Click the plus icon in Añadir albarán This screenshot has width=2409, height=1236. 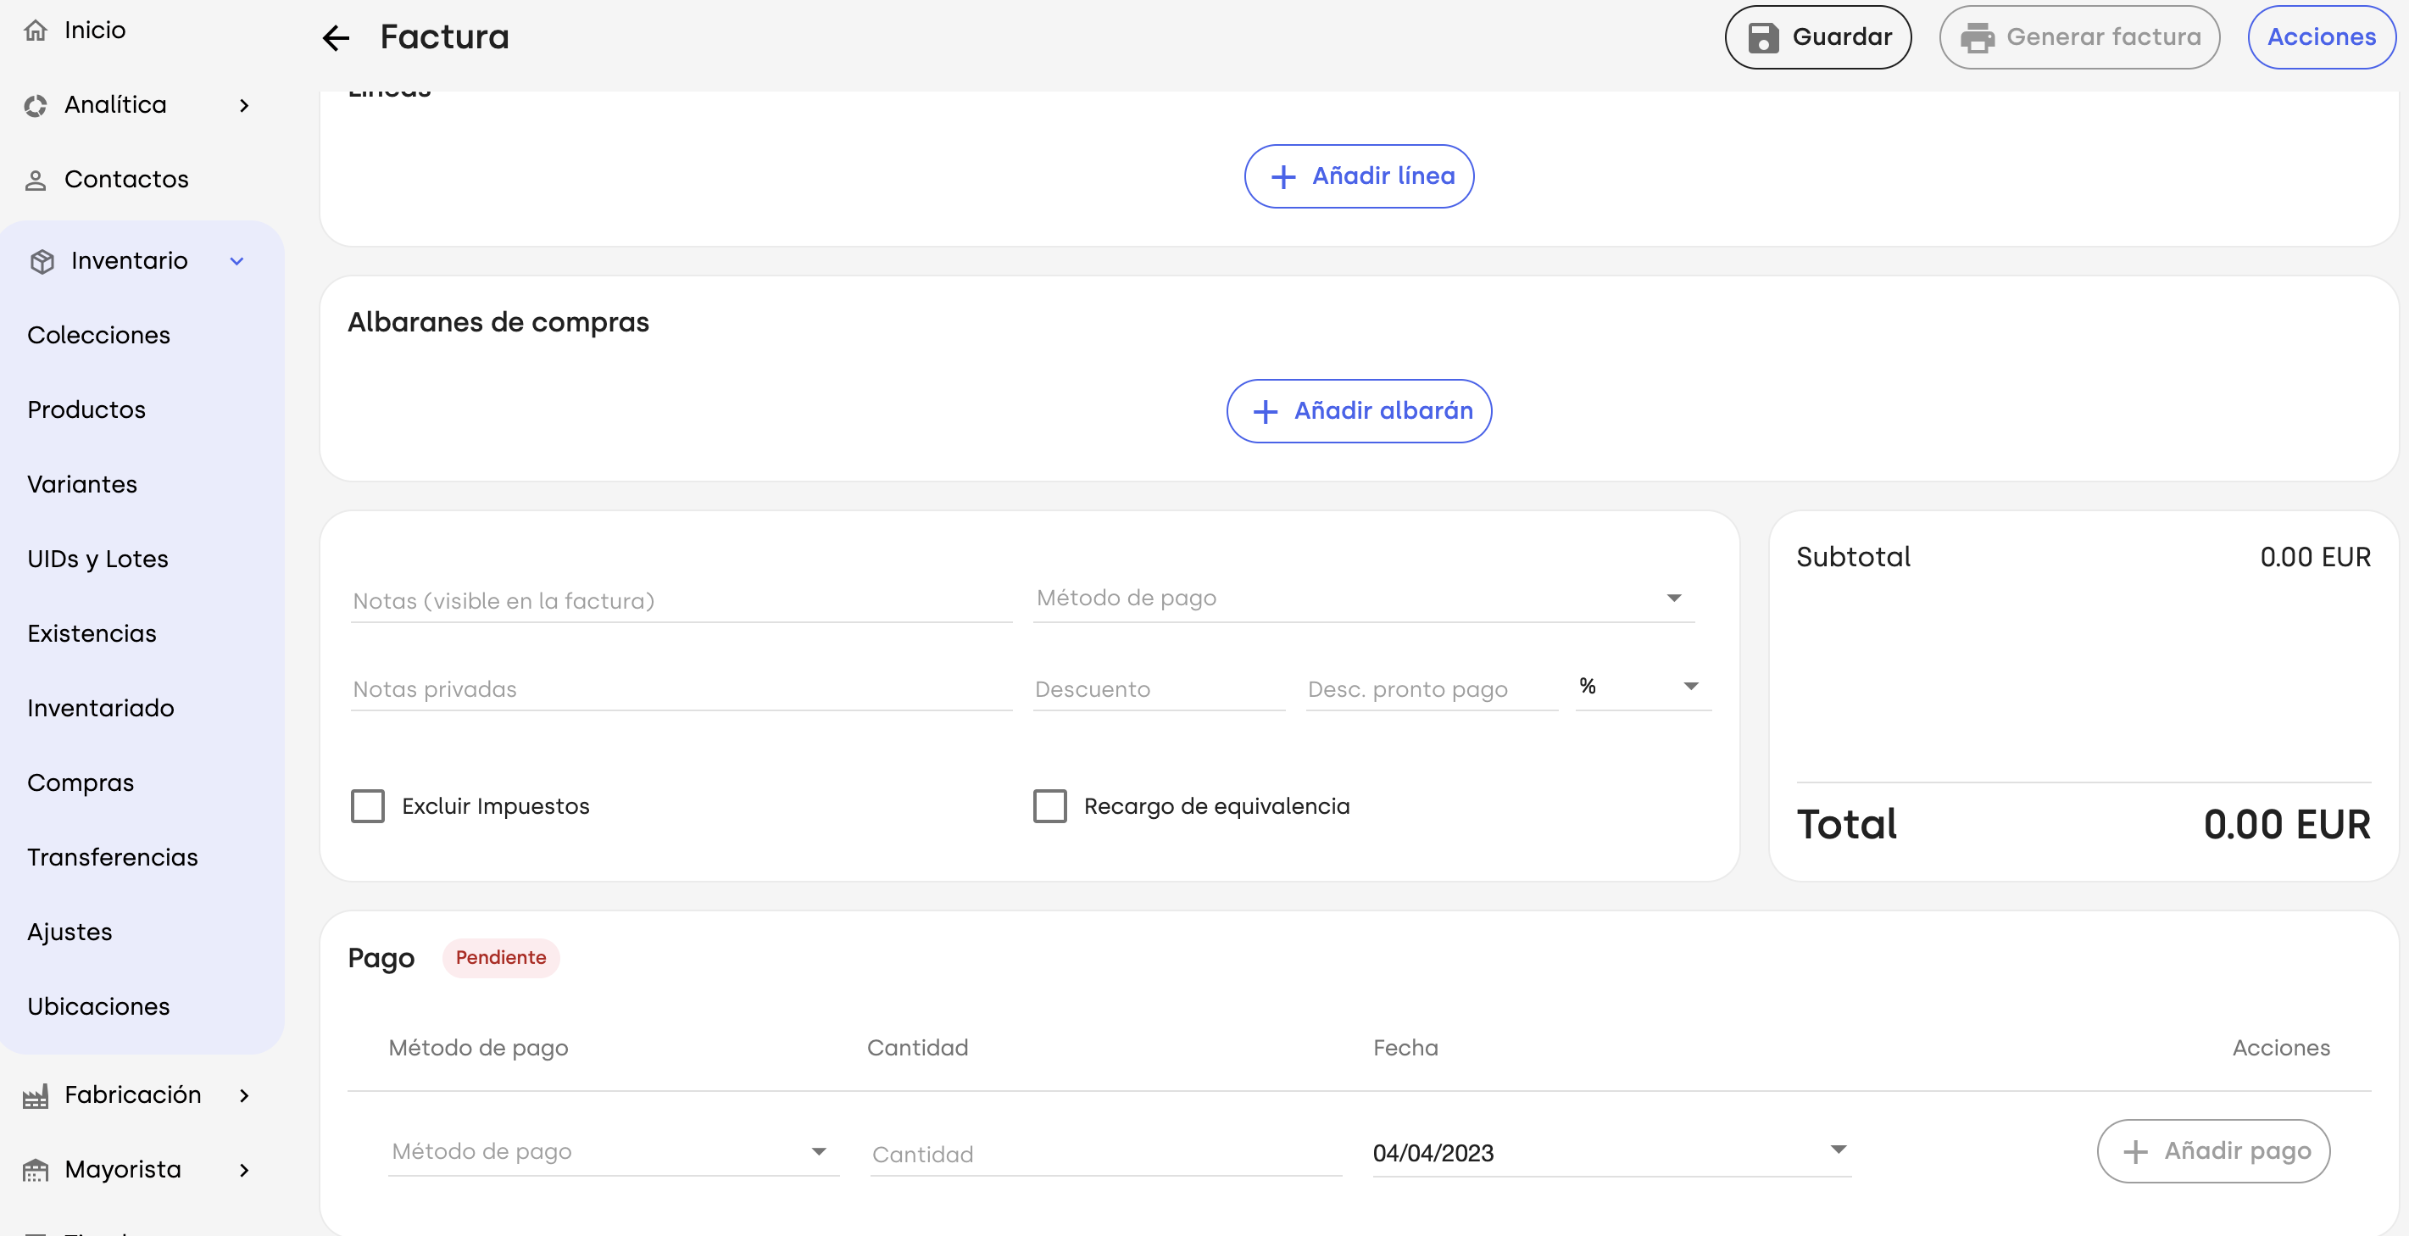point(1266,411)
